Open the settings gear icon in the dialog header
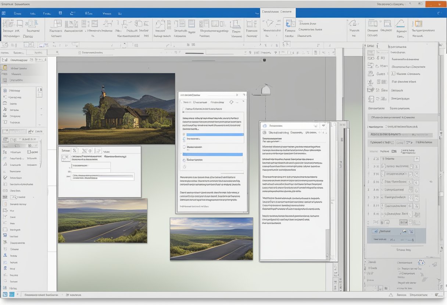 coord(232,102)
